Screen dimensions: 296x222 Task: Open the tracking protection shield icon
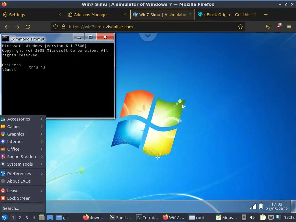coord(55,27)
